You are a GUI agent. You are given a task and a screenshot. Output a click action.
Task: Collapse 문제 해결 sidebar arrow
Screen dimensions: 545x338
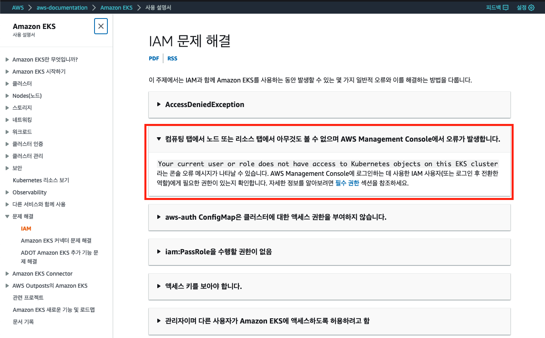[7, 216]
